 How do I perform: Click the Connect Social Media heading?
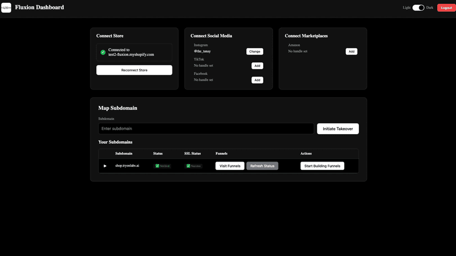(x=211, y=36)
